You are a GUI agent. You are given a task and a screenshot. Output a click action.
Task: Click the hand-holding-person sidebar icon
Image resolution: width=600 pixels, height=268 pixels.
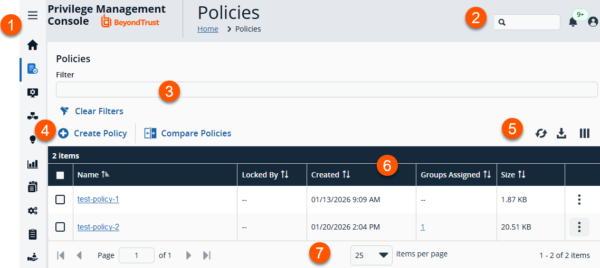click(33, 257)
